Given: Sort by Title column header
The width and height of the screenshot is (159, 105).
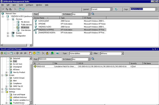Looking at the screenshot, I should (x=65, y=63).
